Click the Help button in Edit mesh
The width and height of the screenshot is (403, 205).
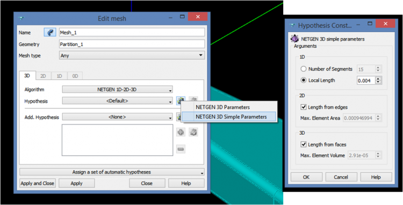coord(186,183)
